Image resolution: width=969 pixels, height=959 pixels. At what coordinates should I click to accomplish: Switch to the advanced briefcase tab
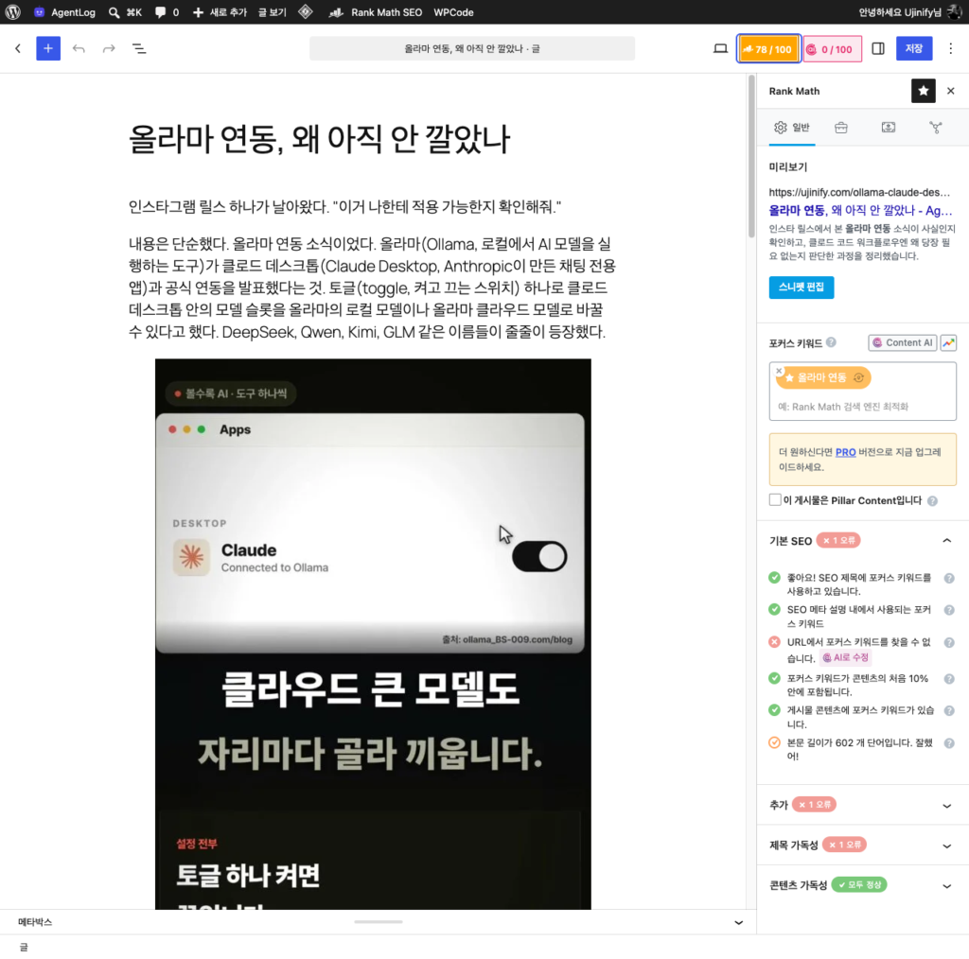point(840,128)
